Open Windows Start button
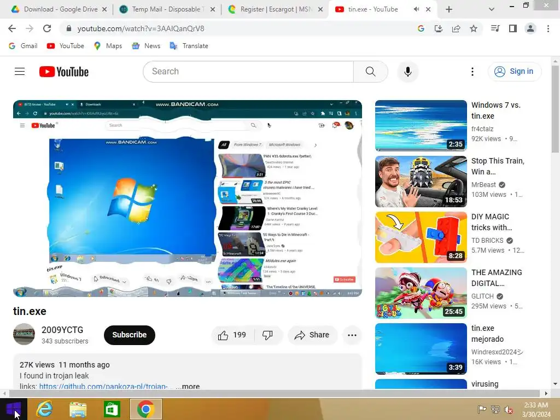The height and width of the screenshot is (420, 560). [14, 409]
